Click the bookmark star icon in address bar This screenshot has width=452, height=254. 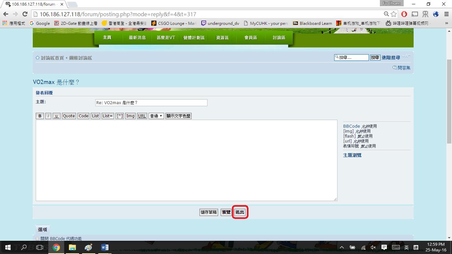[393, 14]
